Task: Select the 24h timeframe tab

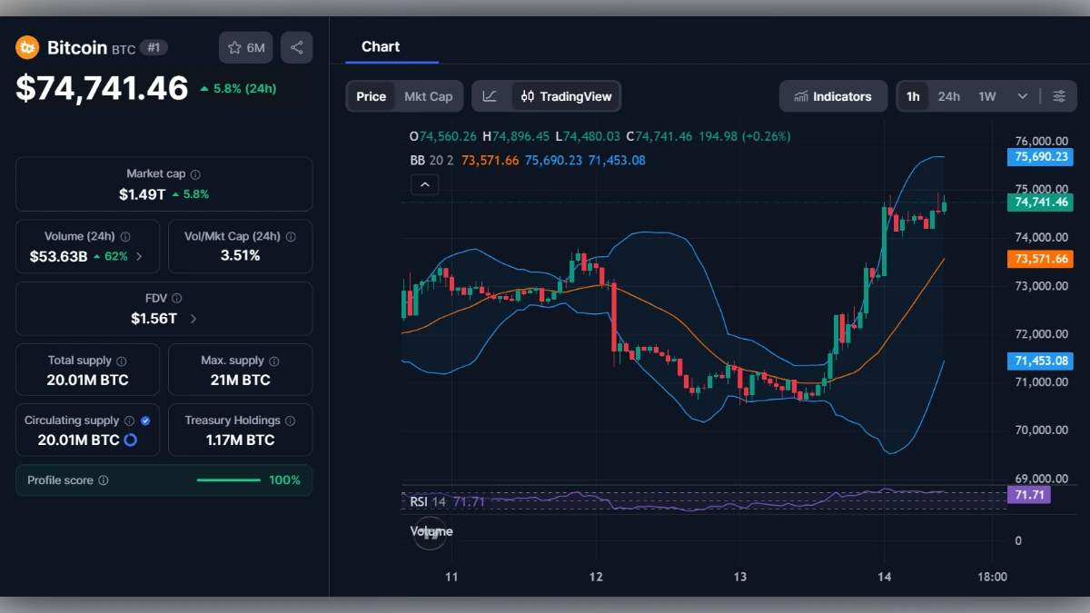Action: pyautogui.click(x=948, y=95)
